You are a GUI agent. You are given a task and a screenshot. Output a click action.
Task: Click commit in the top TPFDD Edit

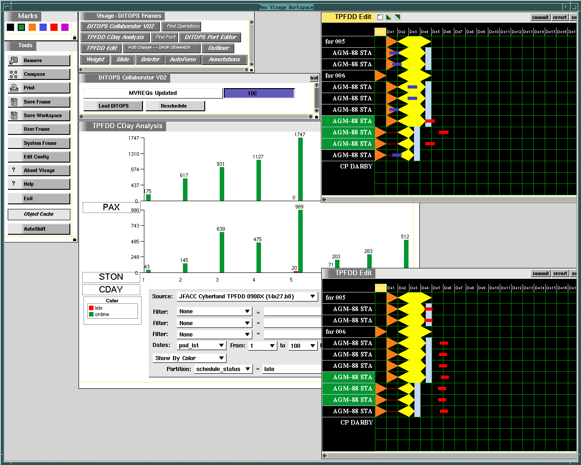[x=540, y=17]
